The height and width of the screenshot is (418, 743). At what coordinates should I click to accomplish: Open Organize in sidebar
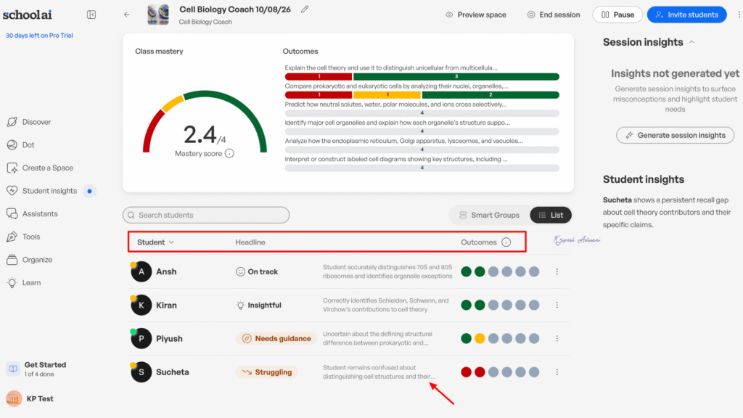pos(29,260)
